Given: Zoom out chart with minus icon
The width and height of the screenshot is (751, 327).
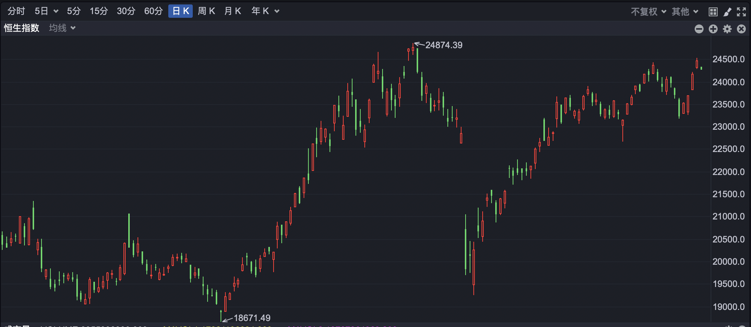Looking at the screenshot, I should 699,29.
